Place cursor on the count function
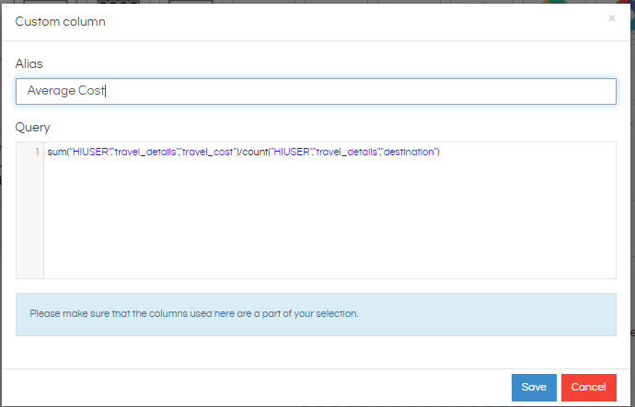Screen dimensions: 635x407 (255, 152)
